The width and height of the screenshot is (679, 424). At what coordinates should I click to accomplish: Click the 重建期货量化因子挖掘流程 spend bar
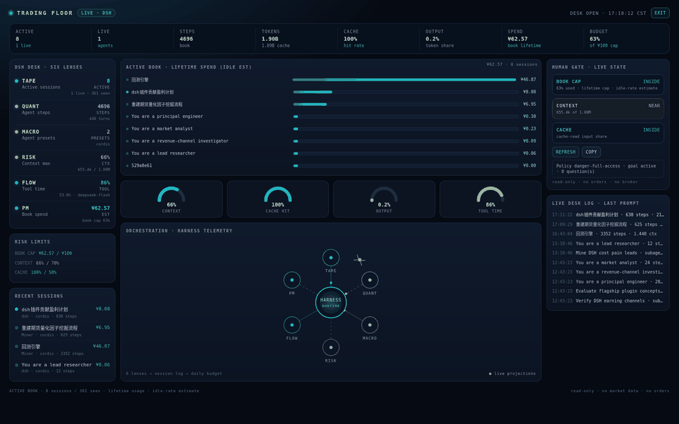click(x=405, y=104)
